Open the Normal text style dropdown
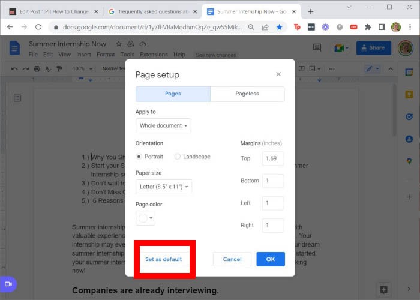The image size is (420, 300). 113,69
